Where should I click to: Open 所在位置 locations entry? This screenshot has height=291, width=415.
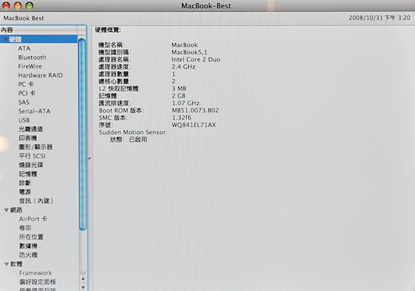pyautogui.click(x=31, y=237)
